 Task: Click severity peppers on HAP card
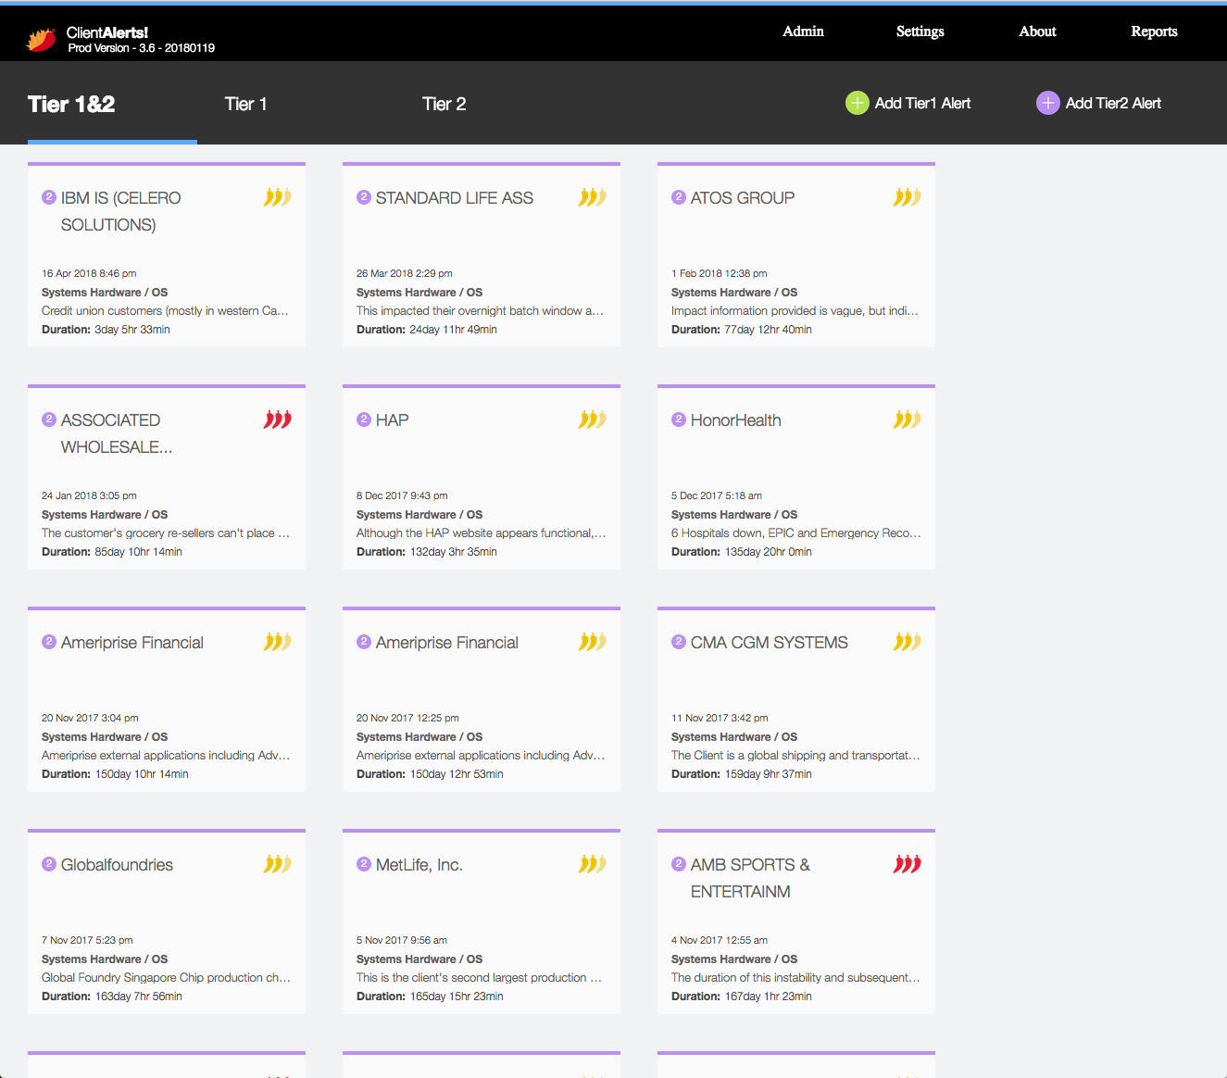point(593,420)
